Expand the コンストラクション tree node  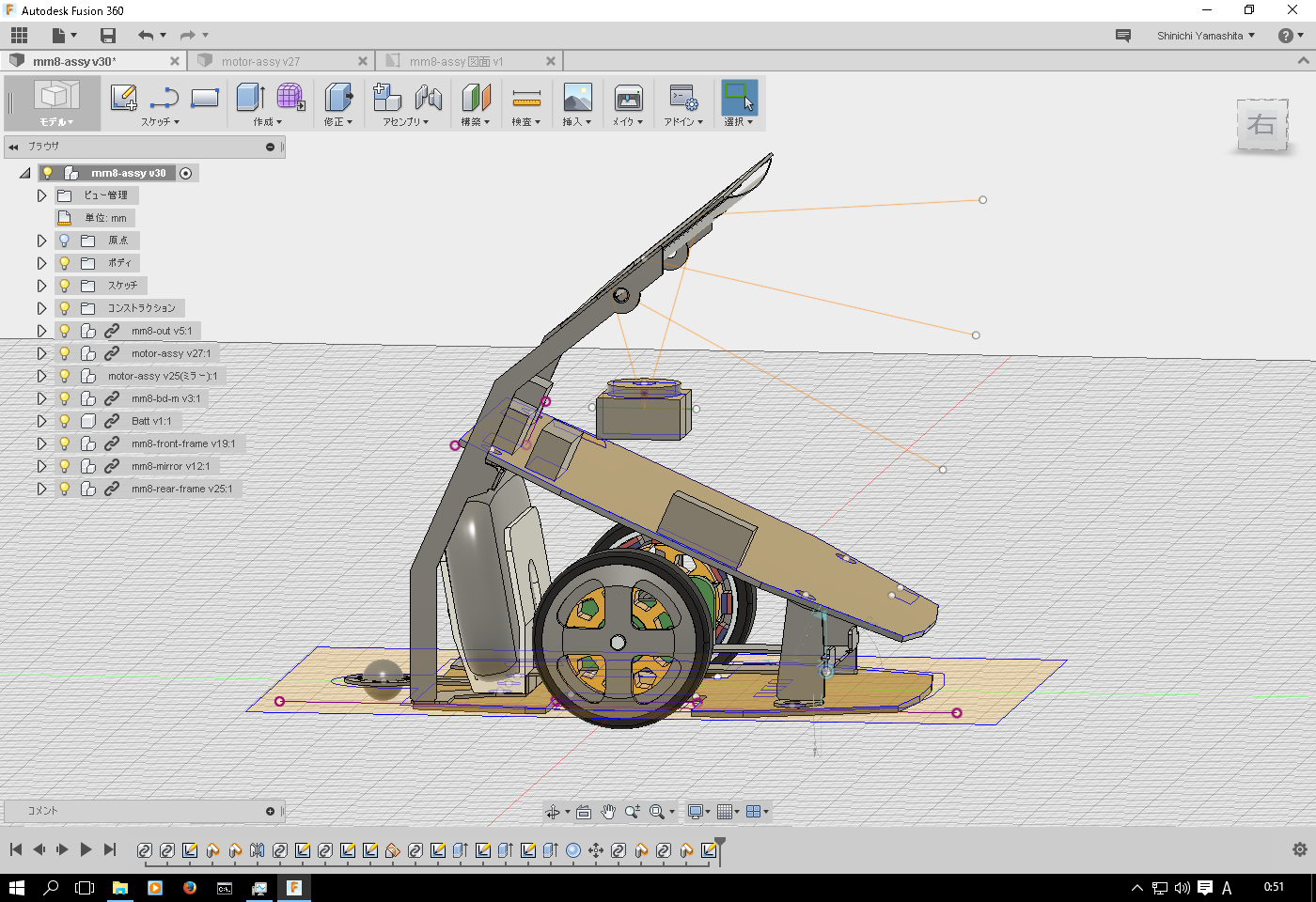41,308
